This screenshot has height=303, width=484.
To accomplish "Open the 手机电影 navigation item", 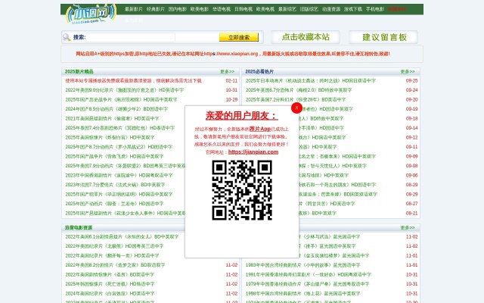I will click(x=375, y=9).
